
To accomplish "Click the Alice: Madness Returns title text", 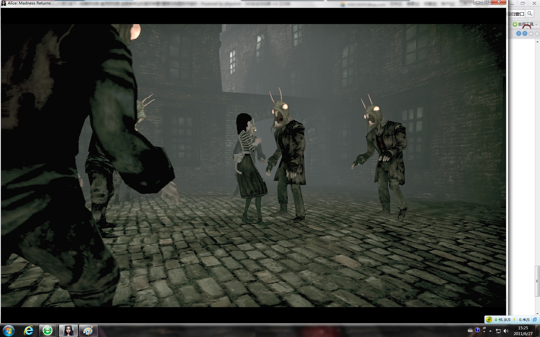I will (x=29, y=3).
